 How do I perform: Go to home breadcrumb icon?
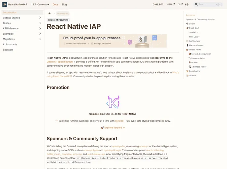49,14
